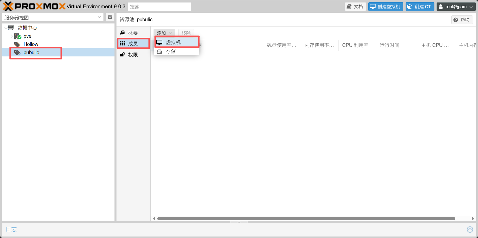This screenshot has width=478, height=238.
Task: Click the storage drive icon in menu
Action: coord(159,52)
